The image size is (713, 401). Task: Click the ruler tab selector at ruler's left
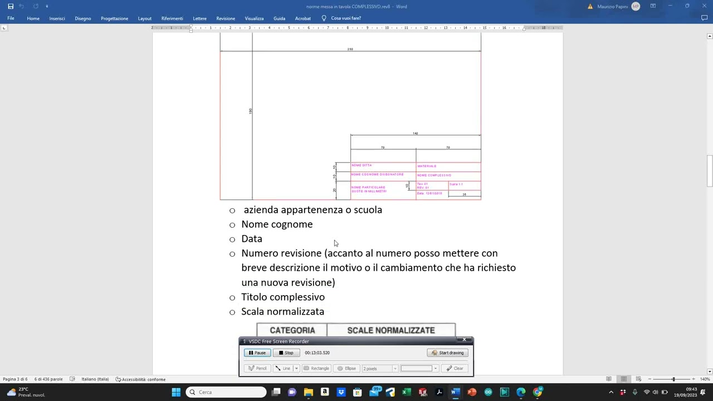click(x=4, y=27)
